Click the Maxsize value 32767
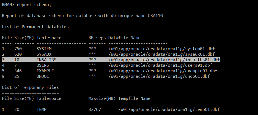This screenshot has height=115, width=258. pyautogui.click(x=95, y=109)
